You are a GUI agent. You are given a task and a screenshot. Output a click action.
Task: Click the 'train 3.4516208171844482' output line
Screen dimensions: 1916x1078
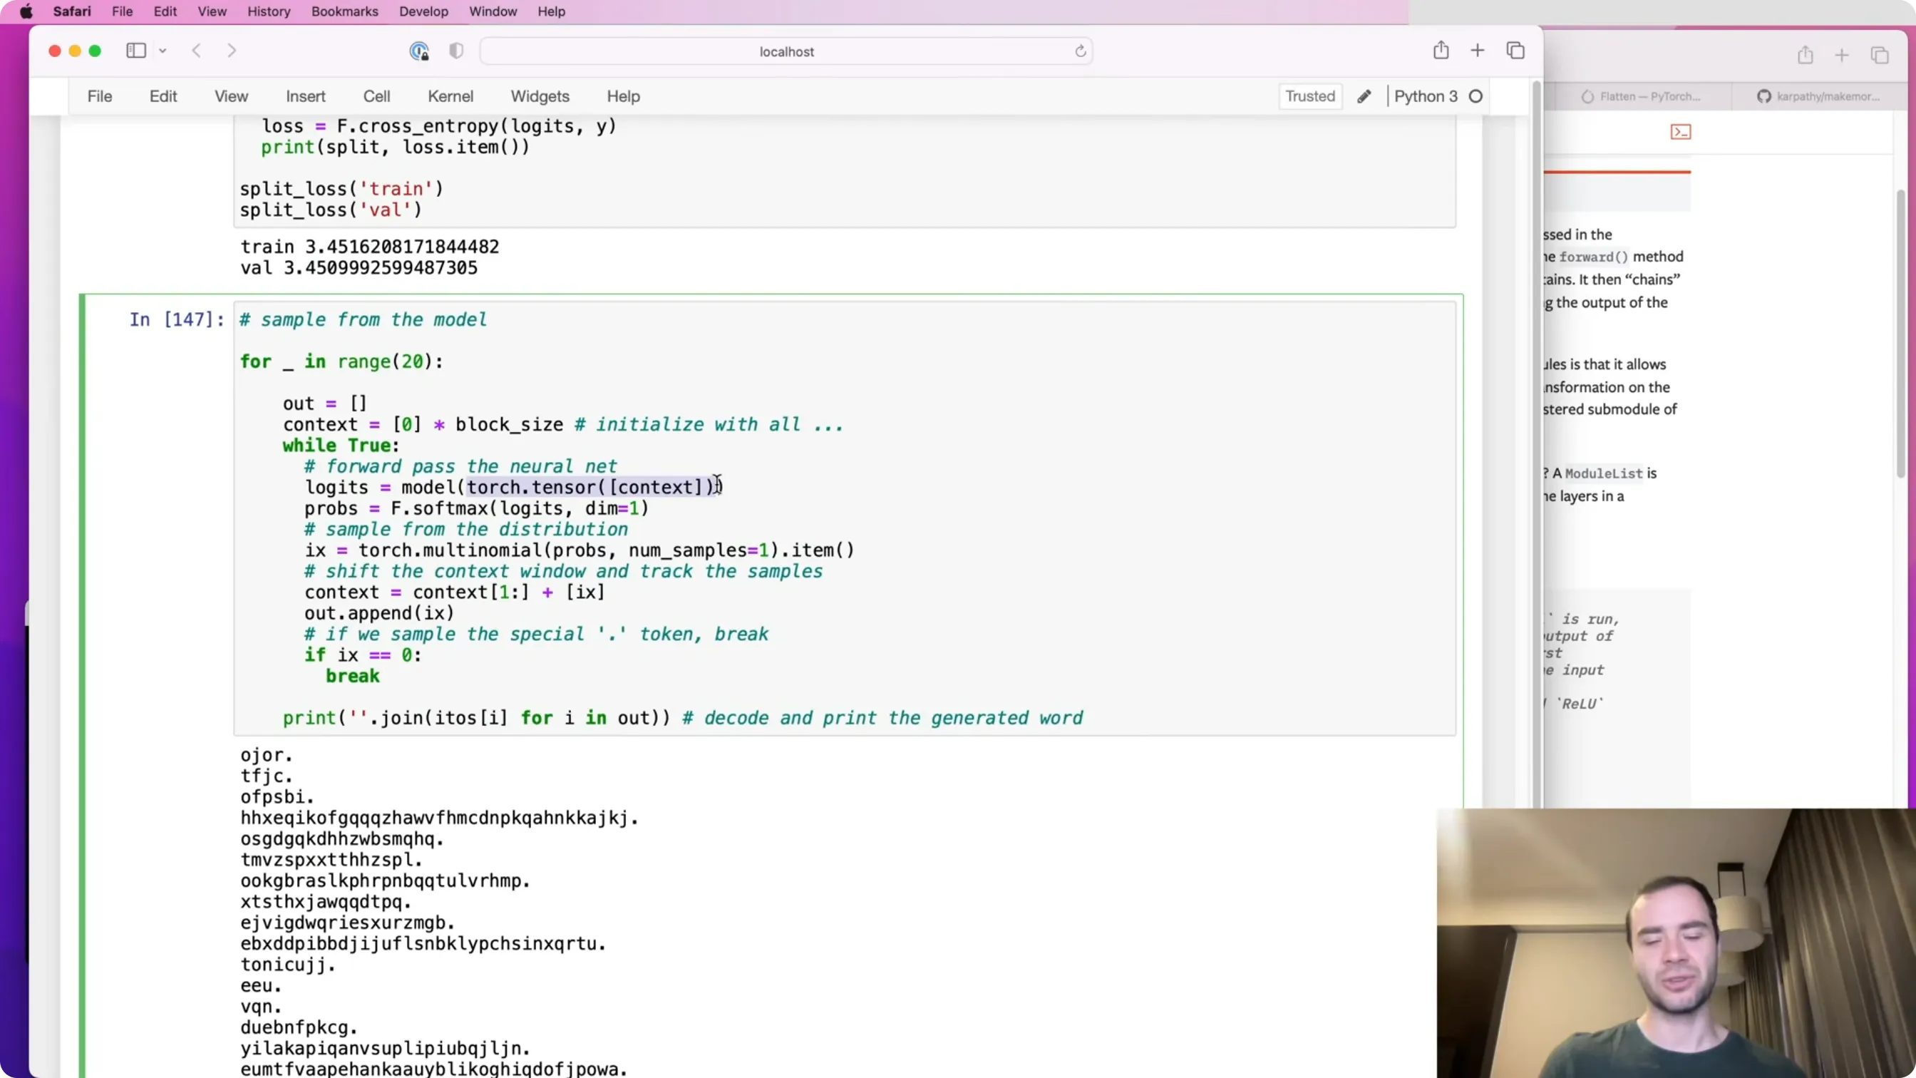370,246
